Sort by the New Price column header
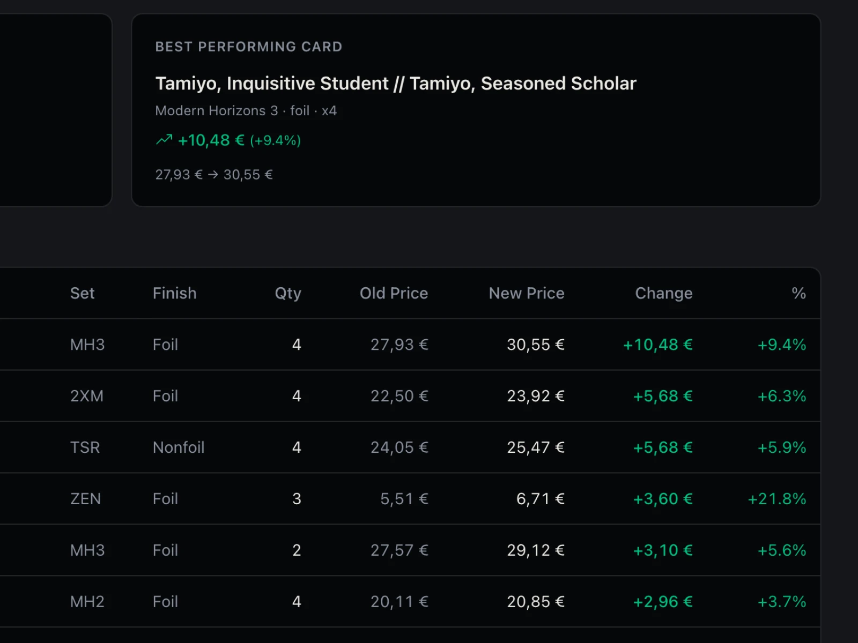Viewport: 858px width, 643px height. click(526, 293)
